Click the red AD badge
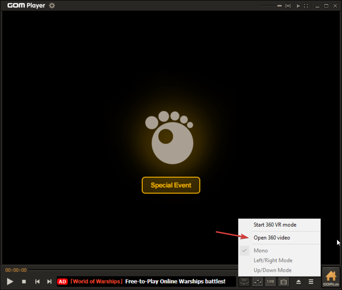The image size is (342, 290). [62, 282]
